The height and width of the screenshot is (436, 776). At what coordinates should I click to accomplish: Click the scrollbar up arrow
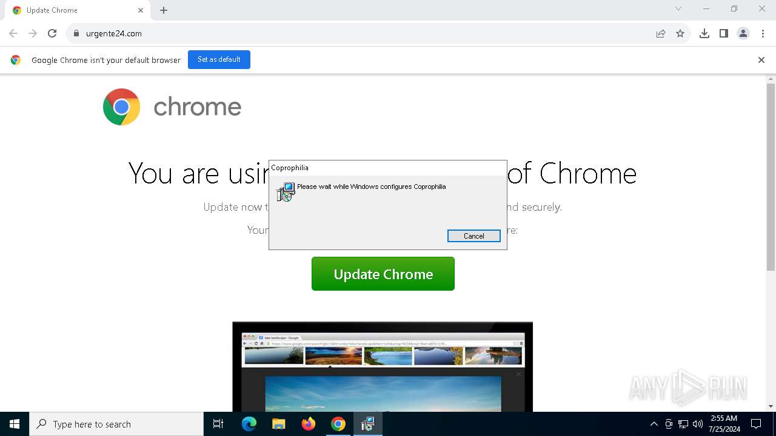click(771, 79)
